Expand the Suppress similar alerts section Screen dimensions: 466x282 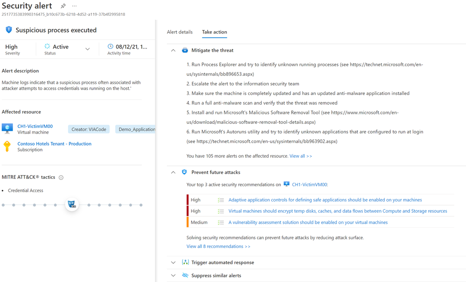173,275
